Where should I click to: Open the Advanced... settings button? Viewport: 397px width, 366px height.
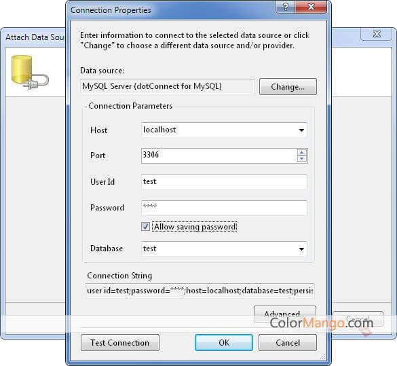coord(285,314)
